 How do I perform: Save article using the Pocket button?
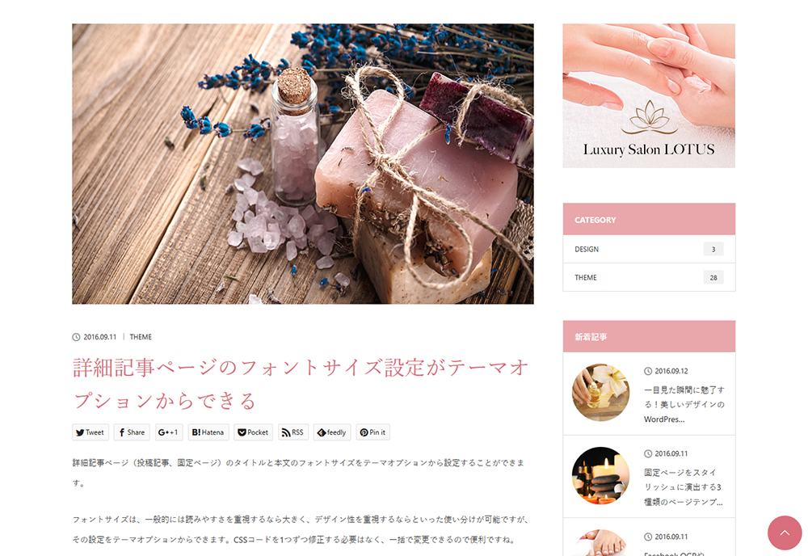click(x=253, y=432)
